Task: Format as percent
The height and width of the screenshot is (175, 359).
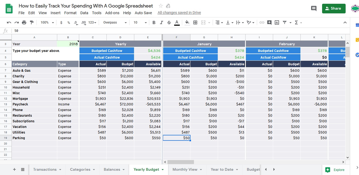Action: coord(68,22)
